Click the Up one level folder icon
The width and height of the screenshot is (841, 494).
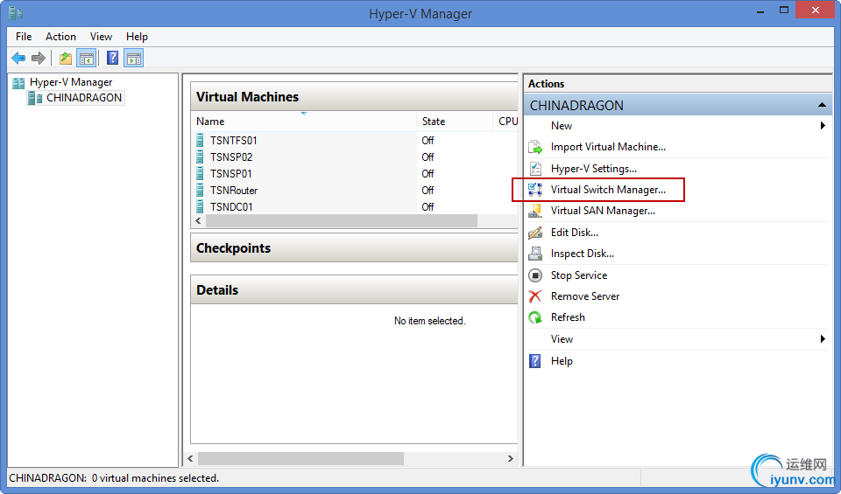(x=66, y=58)
